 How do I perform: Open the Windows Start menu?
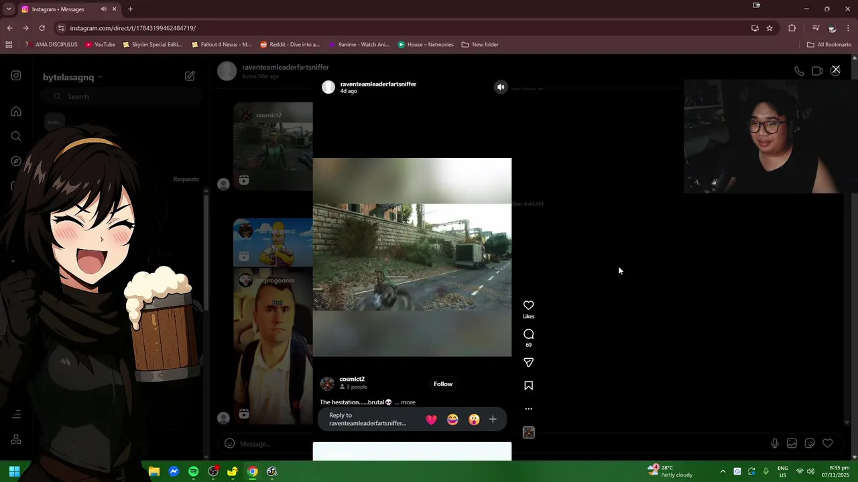click(14, 471)
